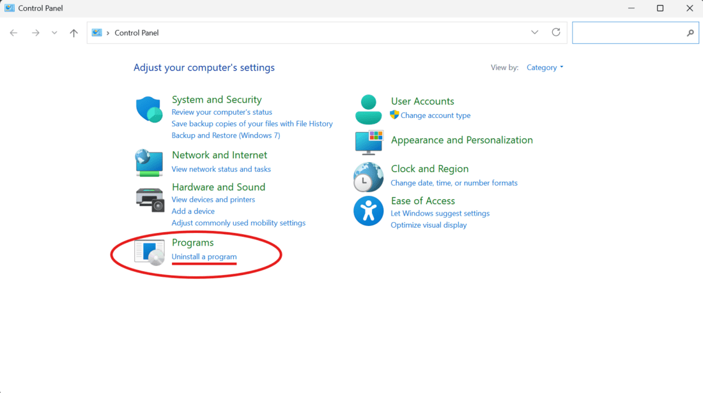Open the recent locations dropdown arrow
The width and height of the screenshot is (703, 393).
(x=54, y=33)
